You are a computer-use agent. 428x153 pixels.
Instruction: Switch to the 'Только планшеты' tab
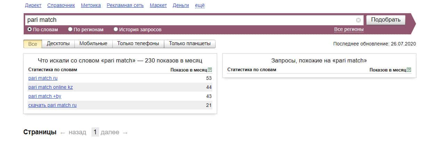[190, 44]
